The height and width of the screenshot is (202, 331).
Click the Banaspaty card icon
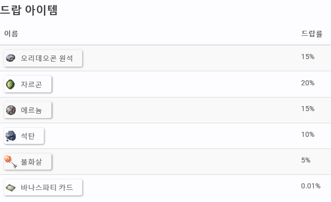11,187
